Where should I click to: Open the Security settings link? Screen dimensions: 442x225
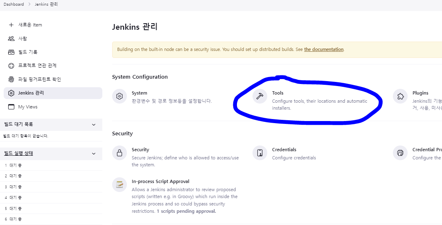coord(140,150)
